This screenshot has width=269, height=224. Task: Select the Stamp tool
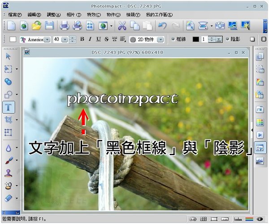9,173
